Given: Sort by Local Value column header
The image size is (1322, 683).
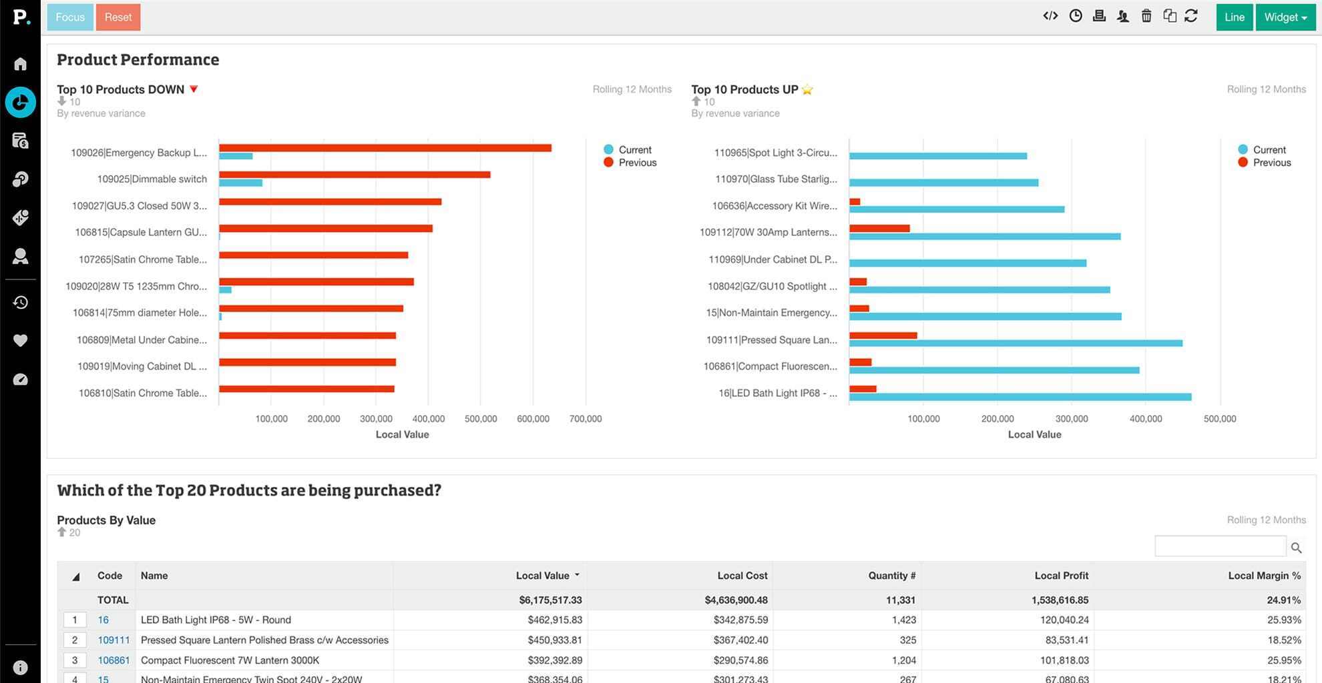Looking at the screenshot, I should (543, 576).
